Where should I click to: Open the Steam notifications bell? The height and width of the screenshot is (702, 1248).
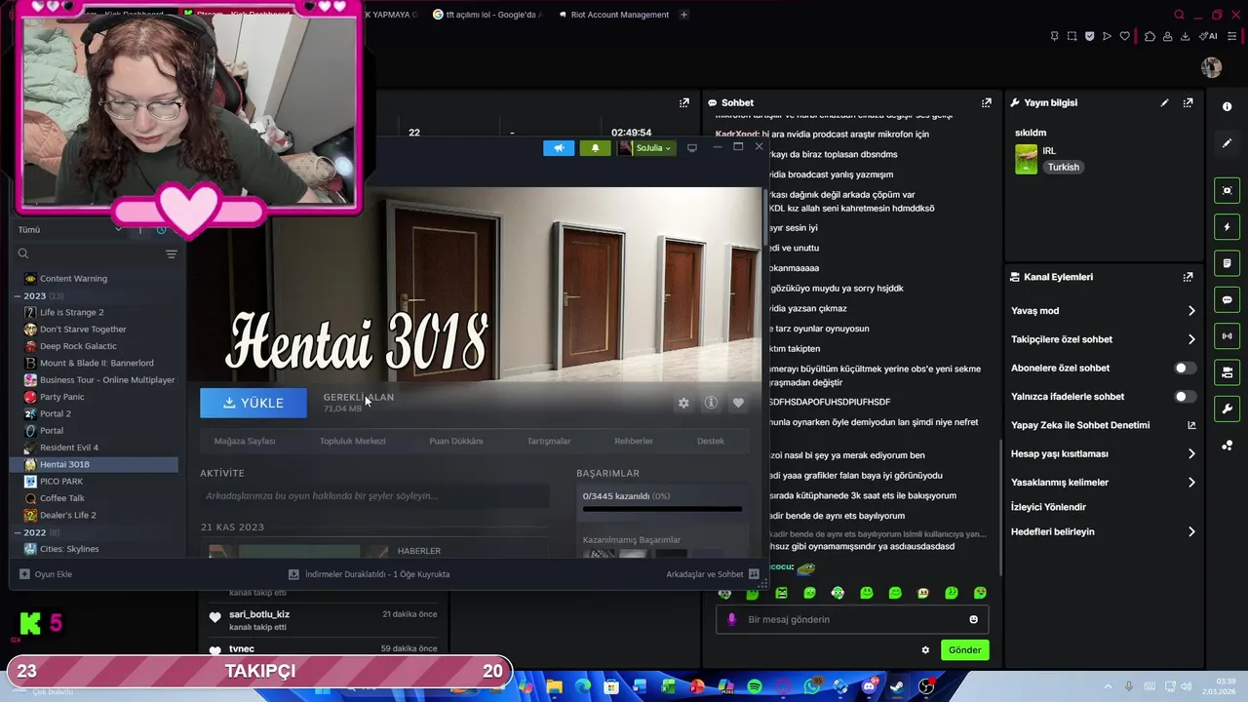click(596, 148)
